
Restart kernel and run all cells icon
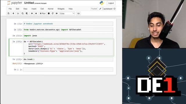(x=57, y=14)
